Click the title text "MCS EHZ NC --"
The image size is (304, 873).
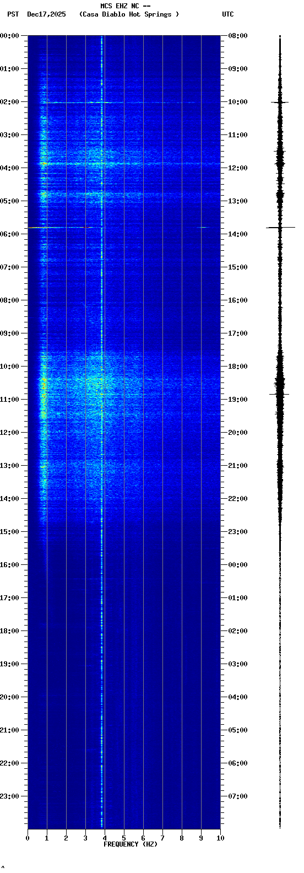click(125, 6)
